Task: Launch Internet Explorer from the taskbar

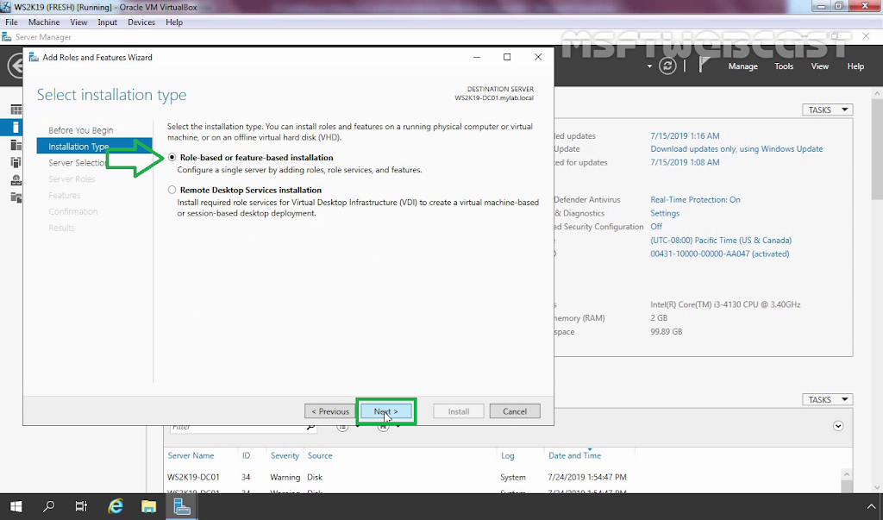Action: pyautogui.click(x=116, y=506)
